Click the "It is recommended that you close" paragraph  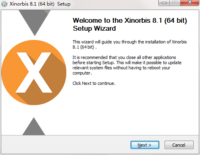pos(127,65)
